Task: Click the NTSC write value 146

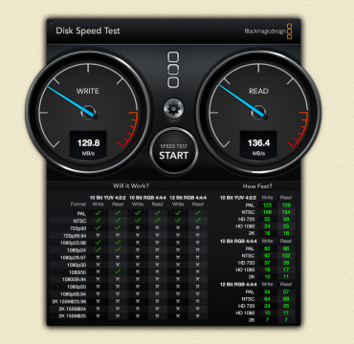Action: [x=267, y=212]
